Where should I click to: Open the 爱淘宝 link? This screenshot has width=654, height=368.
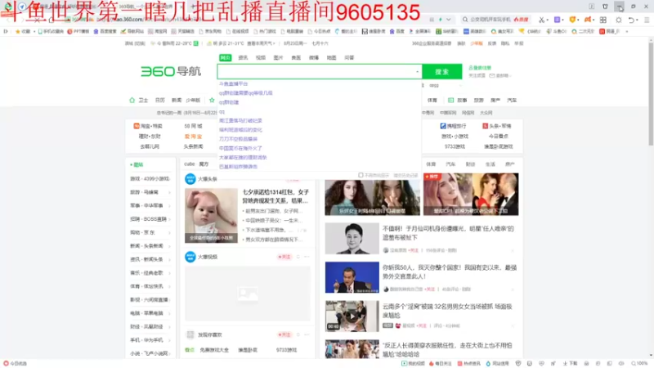click(193, 137)
